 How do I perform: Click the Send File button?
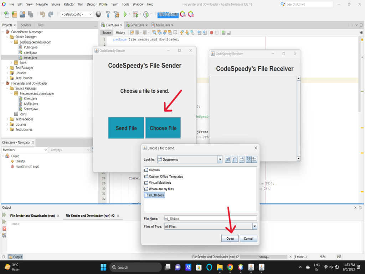click(126, 128)
